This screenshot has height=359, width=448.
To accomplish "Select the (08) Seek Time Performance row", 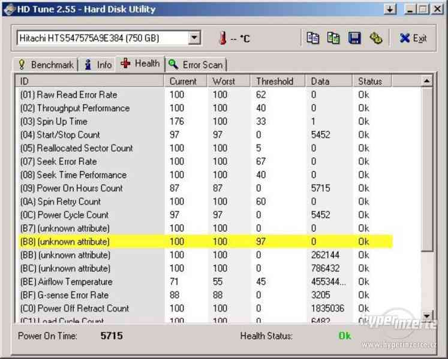I will click(x=205, y=175).
